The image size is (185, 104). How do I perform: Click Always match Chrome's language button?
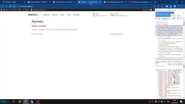[x=165, y=13]
